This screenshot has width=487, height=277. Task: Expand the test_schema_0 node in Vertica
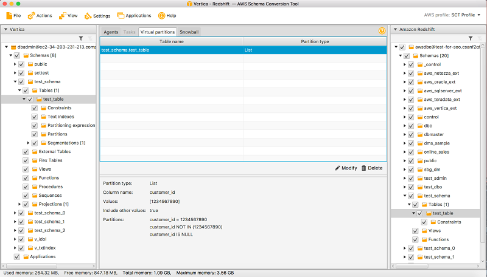15,213
